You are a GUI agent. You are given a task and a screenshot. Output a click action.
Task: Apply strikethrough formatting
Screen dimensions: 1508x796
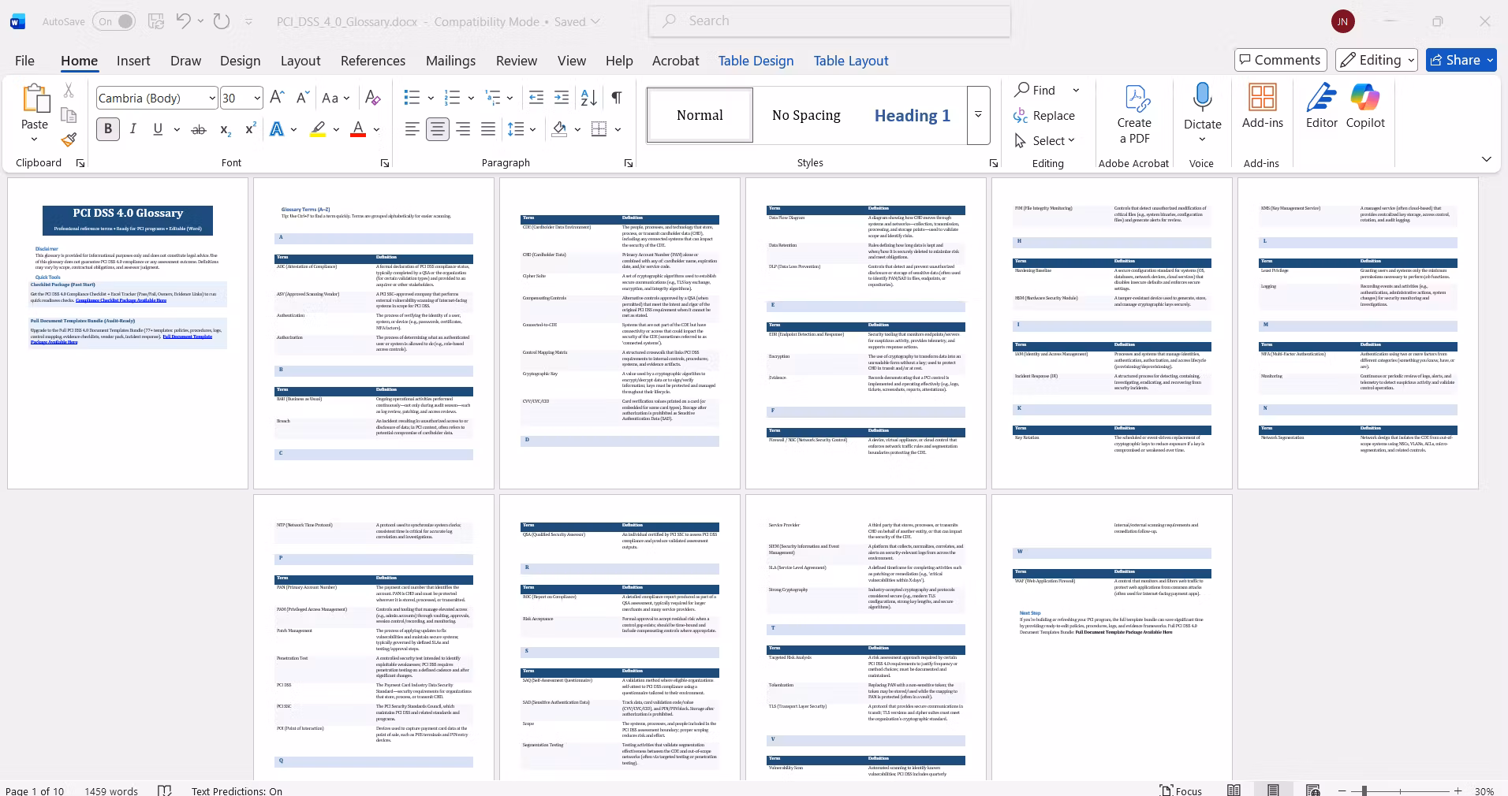click(199, 129)
